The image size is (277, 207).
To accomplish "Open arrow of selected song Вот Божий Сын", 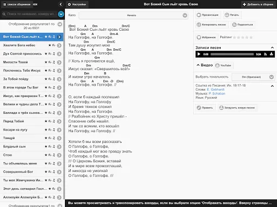I will tap(59, 37).
